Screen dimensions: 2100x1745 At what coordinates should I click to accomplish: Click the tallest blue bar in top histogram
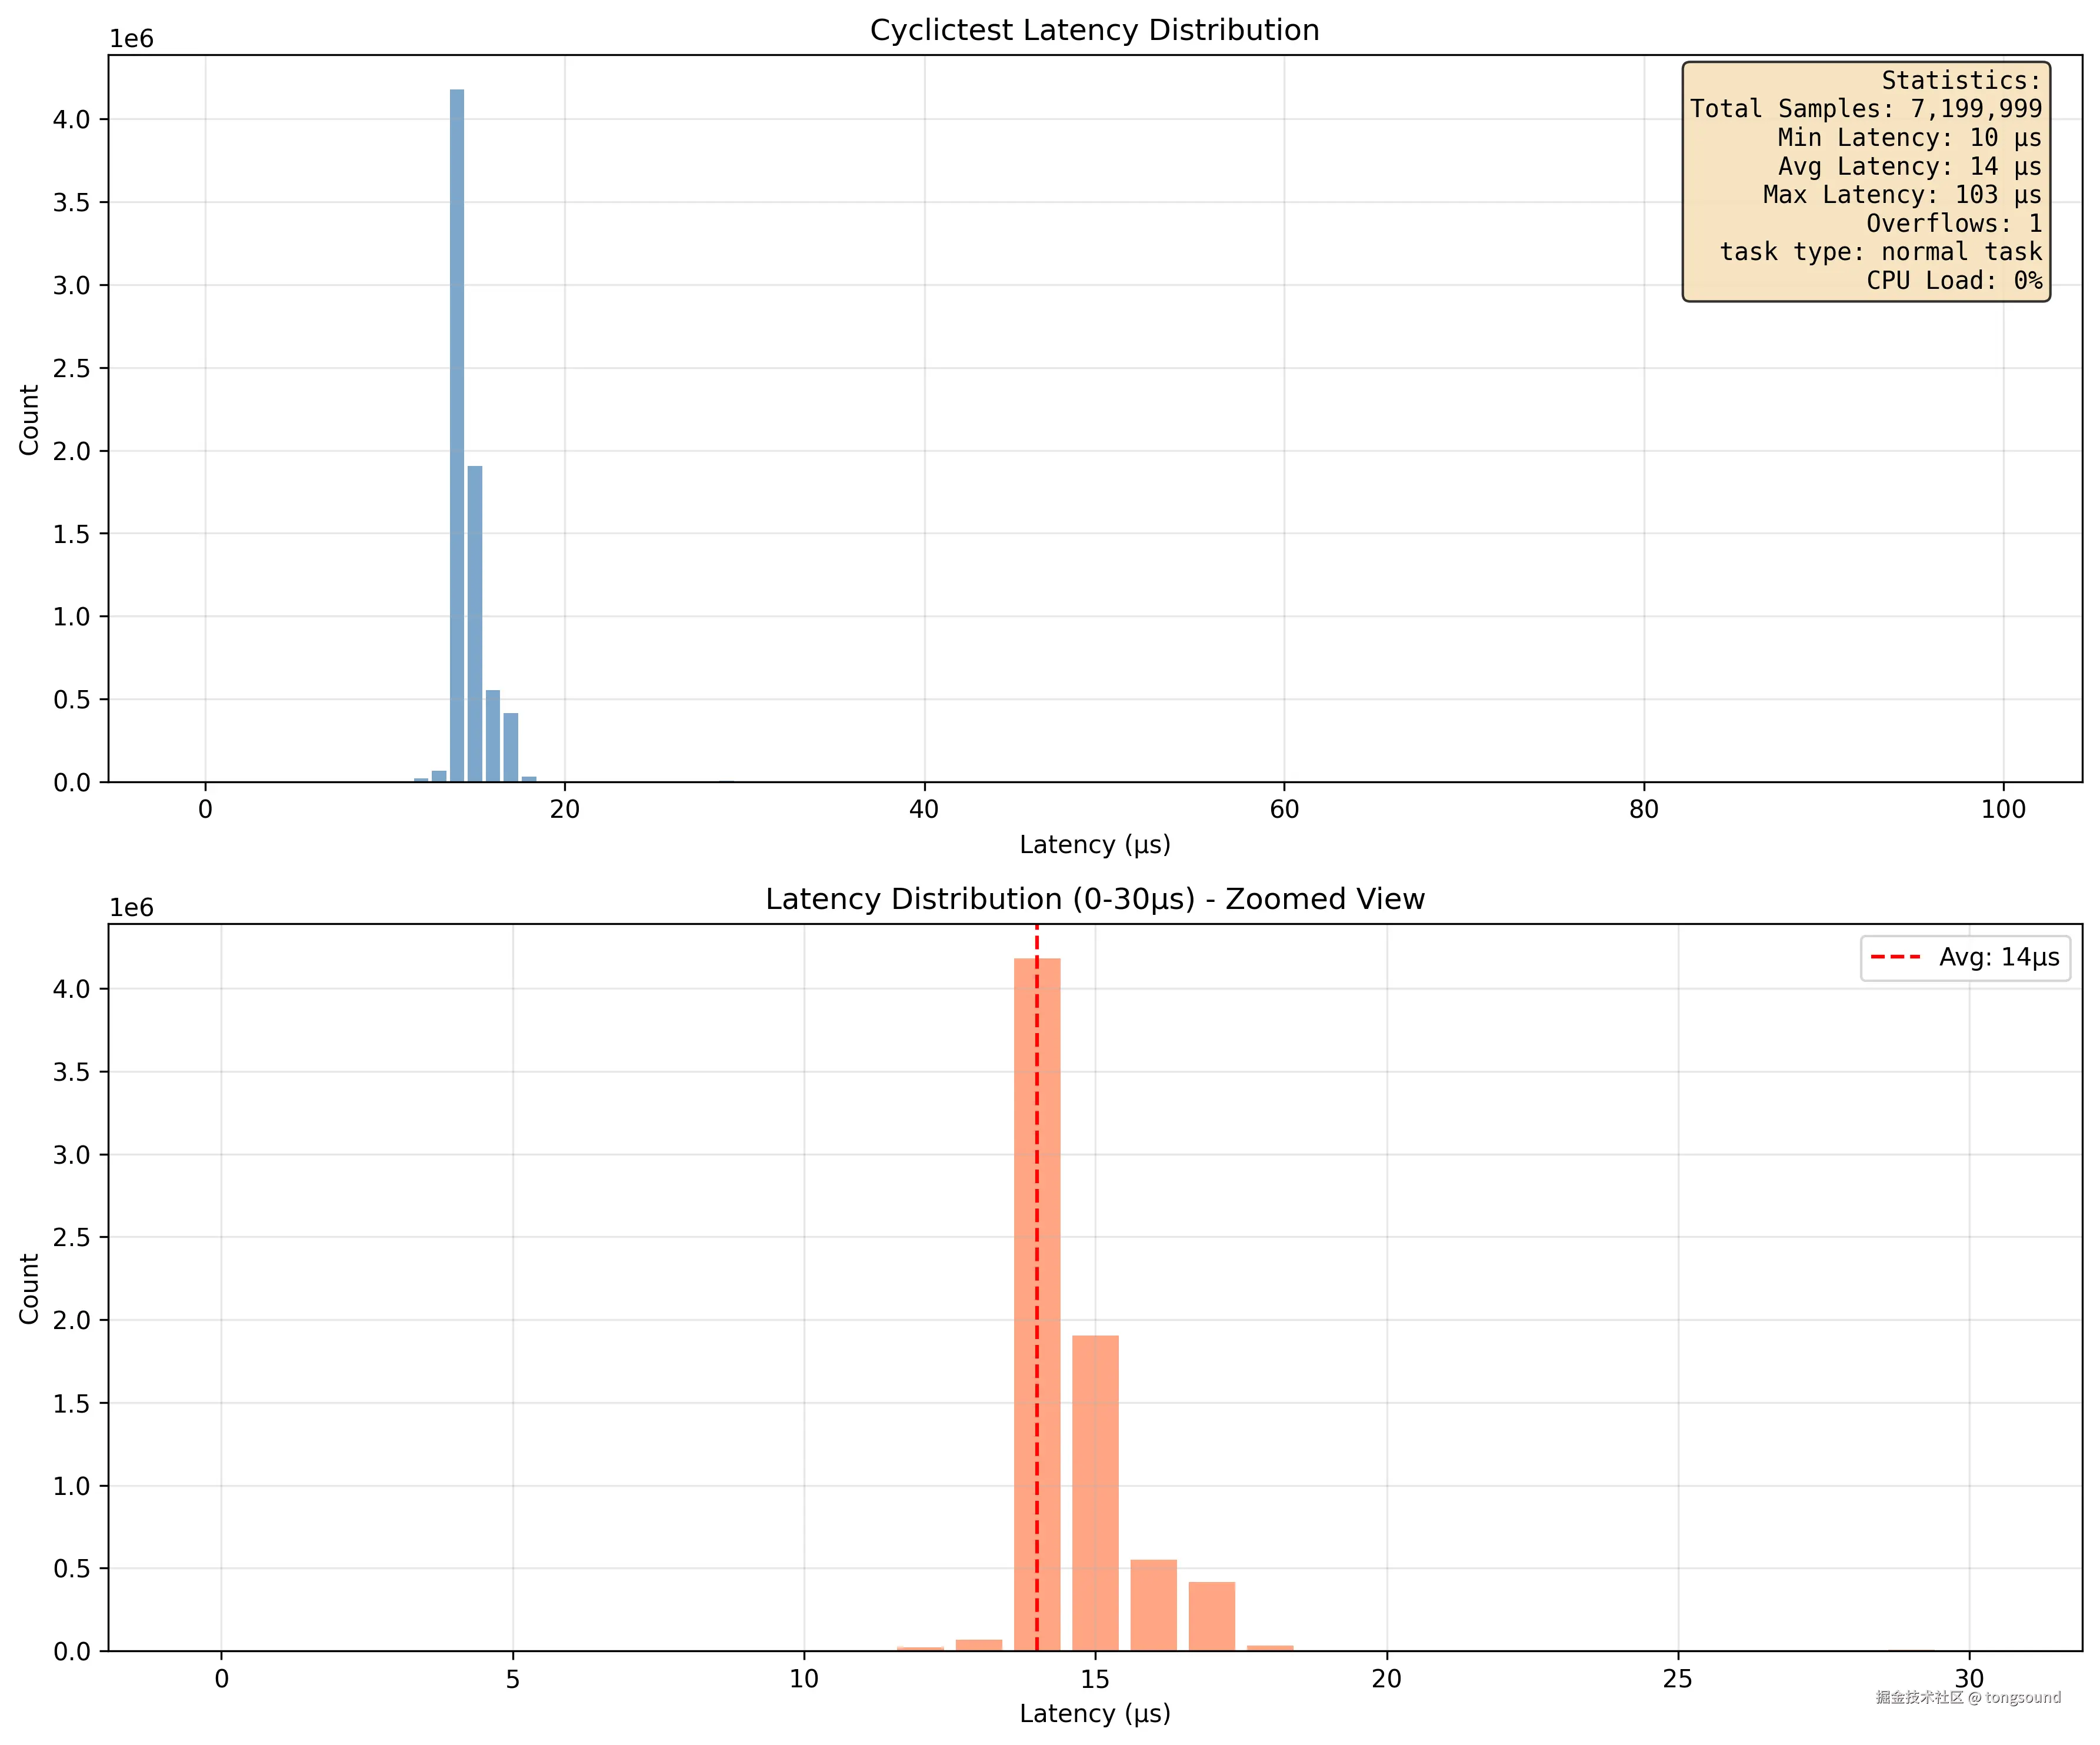pos(457,435)
